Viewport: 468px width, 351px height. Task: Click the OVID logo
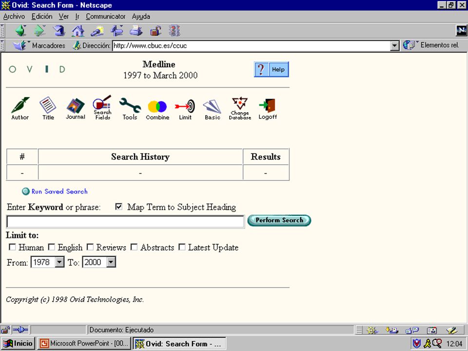(37, 69)
